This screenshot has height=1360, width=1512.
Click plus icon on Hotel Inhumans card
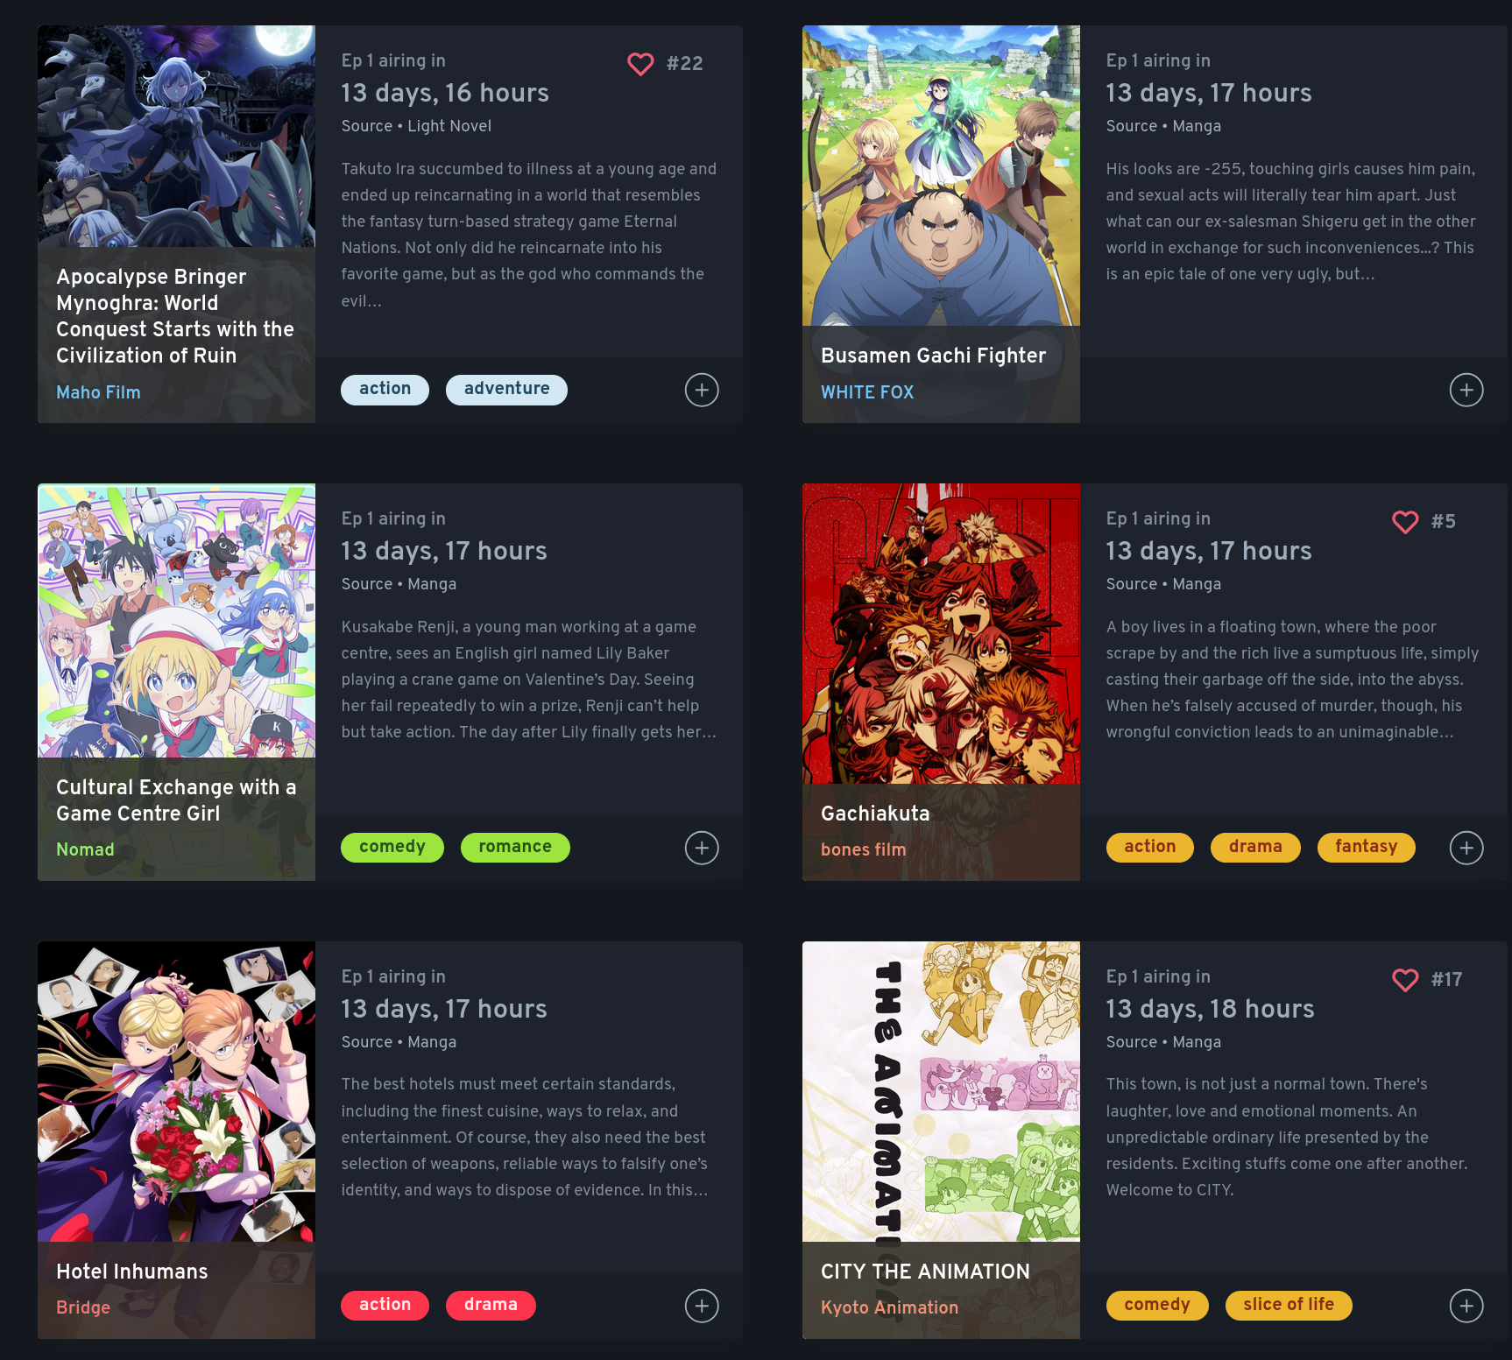[702, 1306]
